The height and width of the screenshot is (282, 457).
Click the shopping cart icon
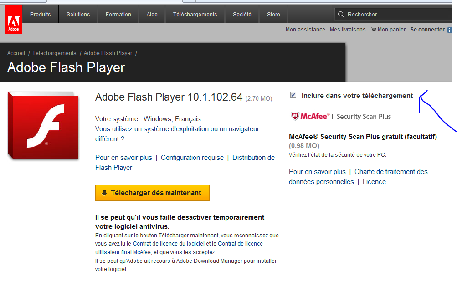click(x=373, y=30)
